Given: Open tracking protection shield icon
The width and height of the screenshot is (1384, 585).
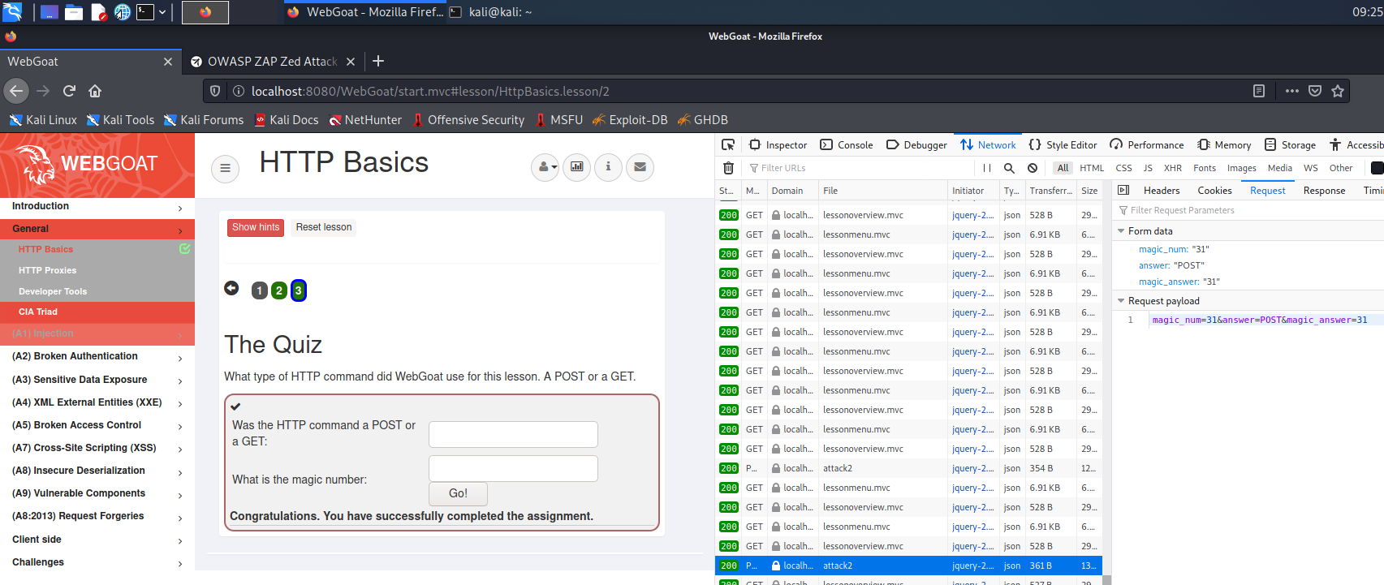Looking at the screenshot, I should pyautogui.click(x=215, y=91).
